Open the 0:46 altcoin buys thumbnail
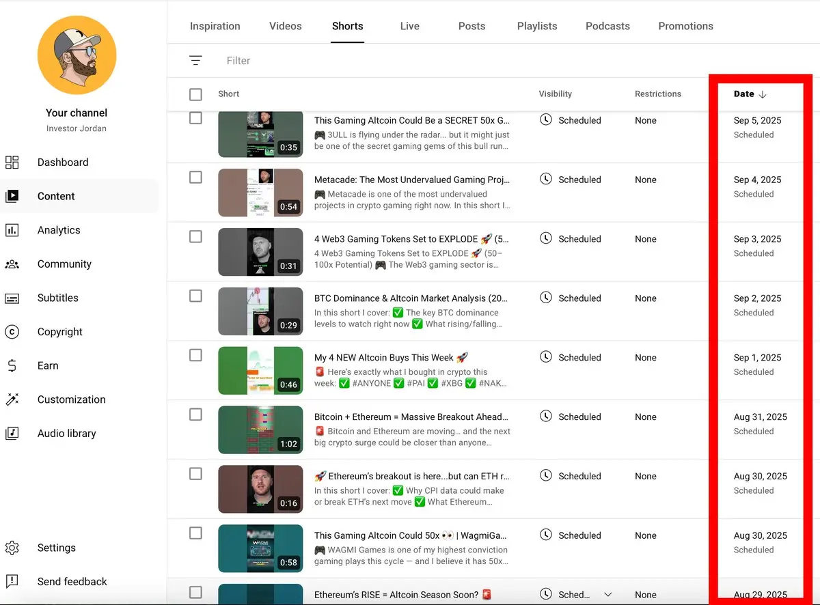This screenshot has height=605, width=820. (260, 371)
